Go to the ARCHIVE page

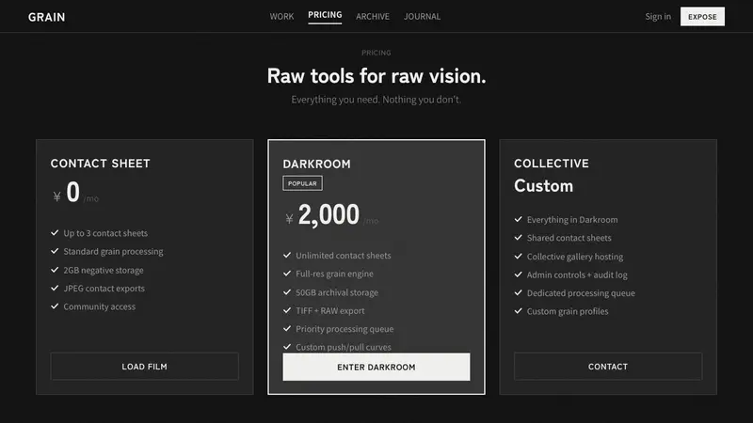coord(373,16)
